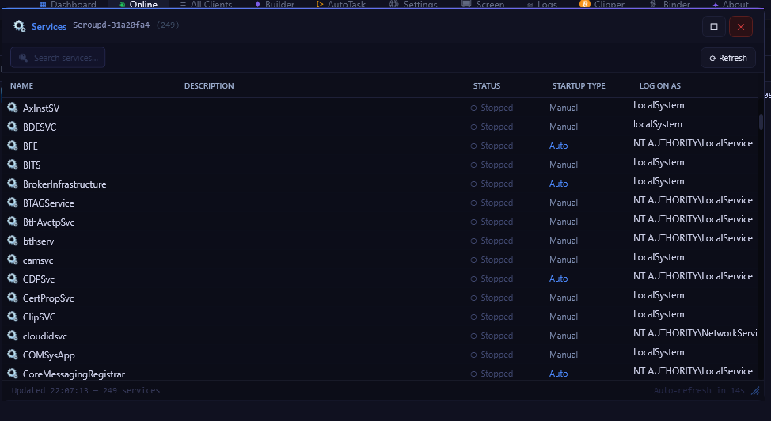This screenshot has height=421, width=771.
Task: Click localSystem account in BDESVC row
Action: point(658,124)
